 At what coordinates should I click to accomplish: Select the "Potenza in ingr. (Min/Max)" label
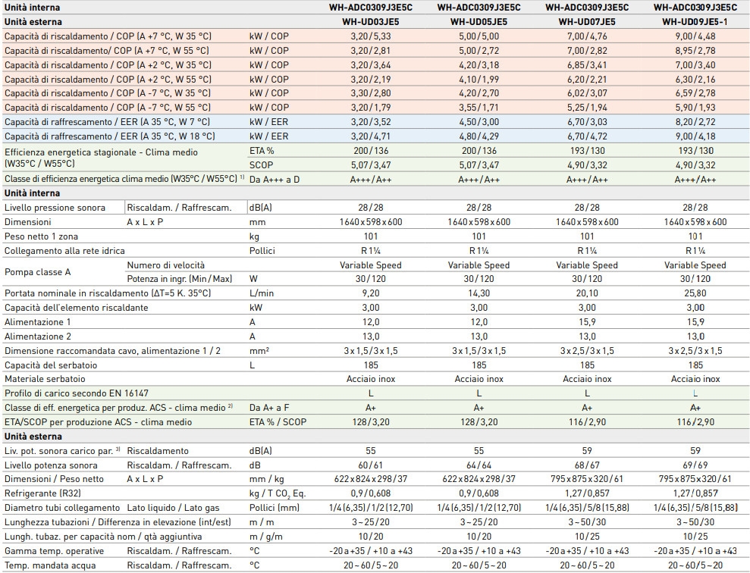(180, 279)
